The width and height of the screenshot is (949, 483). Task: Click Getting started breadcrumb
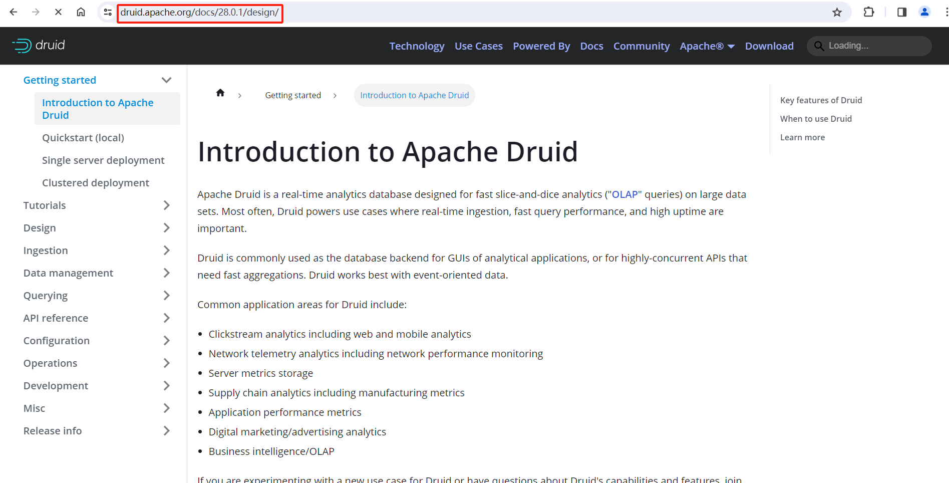293,95
